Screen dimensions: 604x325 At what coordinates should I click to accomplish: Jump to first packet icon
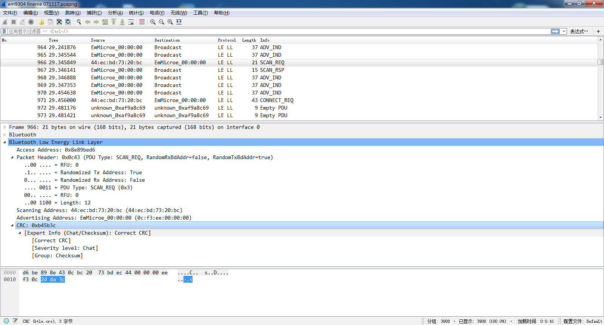pos(114,22)
